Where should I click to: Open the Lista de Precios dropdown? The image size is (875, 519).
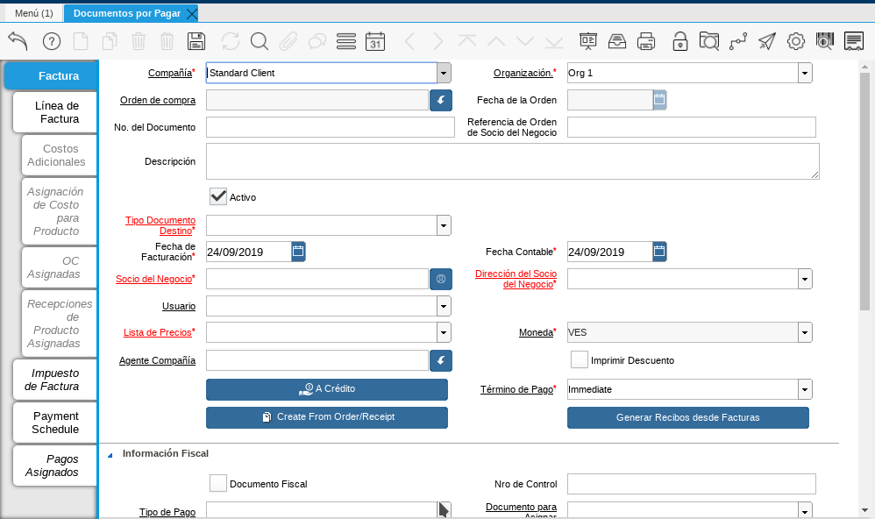tap(444, 332)
